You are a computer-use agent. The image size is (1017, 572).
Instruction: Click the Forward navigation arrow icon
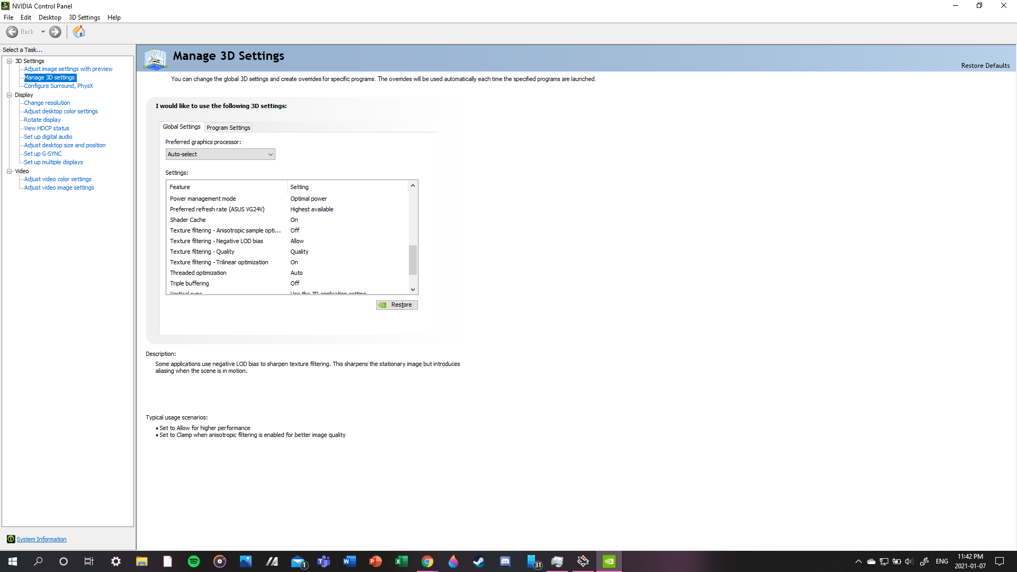tap(55, 32)
